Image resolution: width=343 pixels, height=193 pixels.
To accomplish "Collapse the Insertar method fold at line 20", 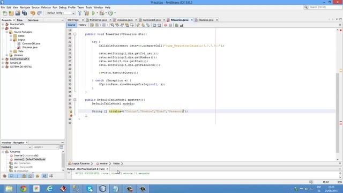I will (75, 34).
